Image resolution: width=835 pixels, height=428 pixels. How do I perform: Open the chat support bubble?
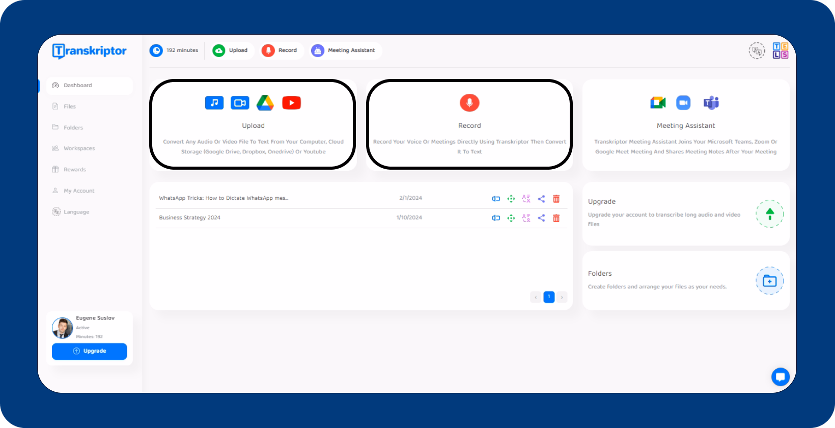tap(780, 377)
